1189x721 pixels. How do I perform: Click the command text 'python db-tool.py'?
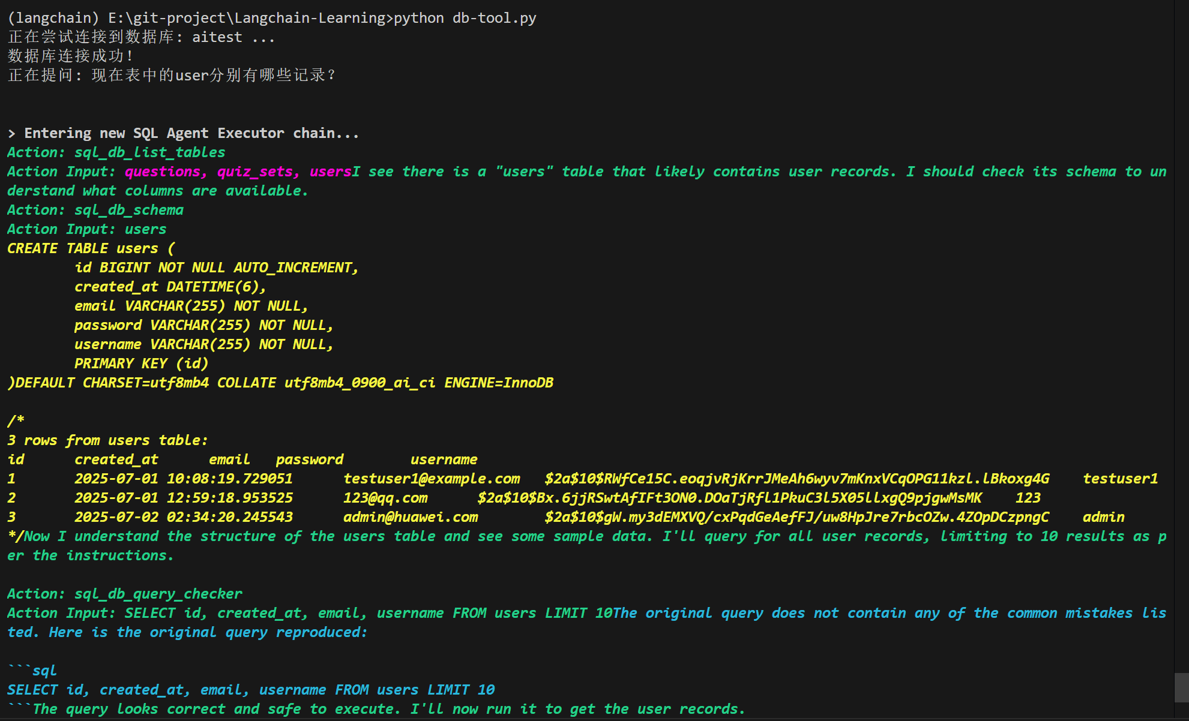point(465,18)
